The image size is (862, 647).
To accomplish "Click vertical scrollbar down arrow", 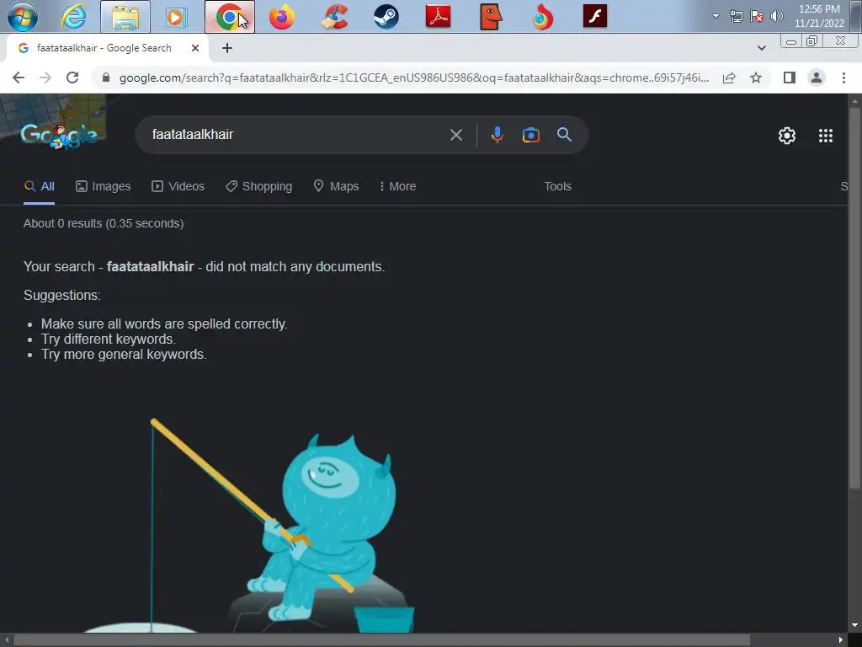I will pyautogui.click(x=854, y=626).
